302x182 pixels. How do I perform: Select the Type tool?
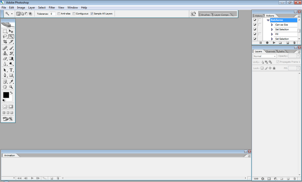[11, 70]
